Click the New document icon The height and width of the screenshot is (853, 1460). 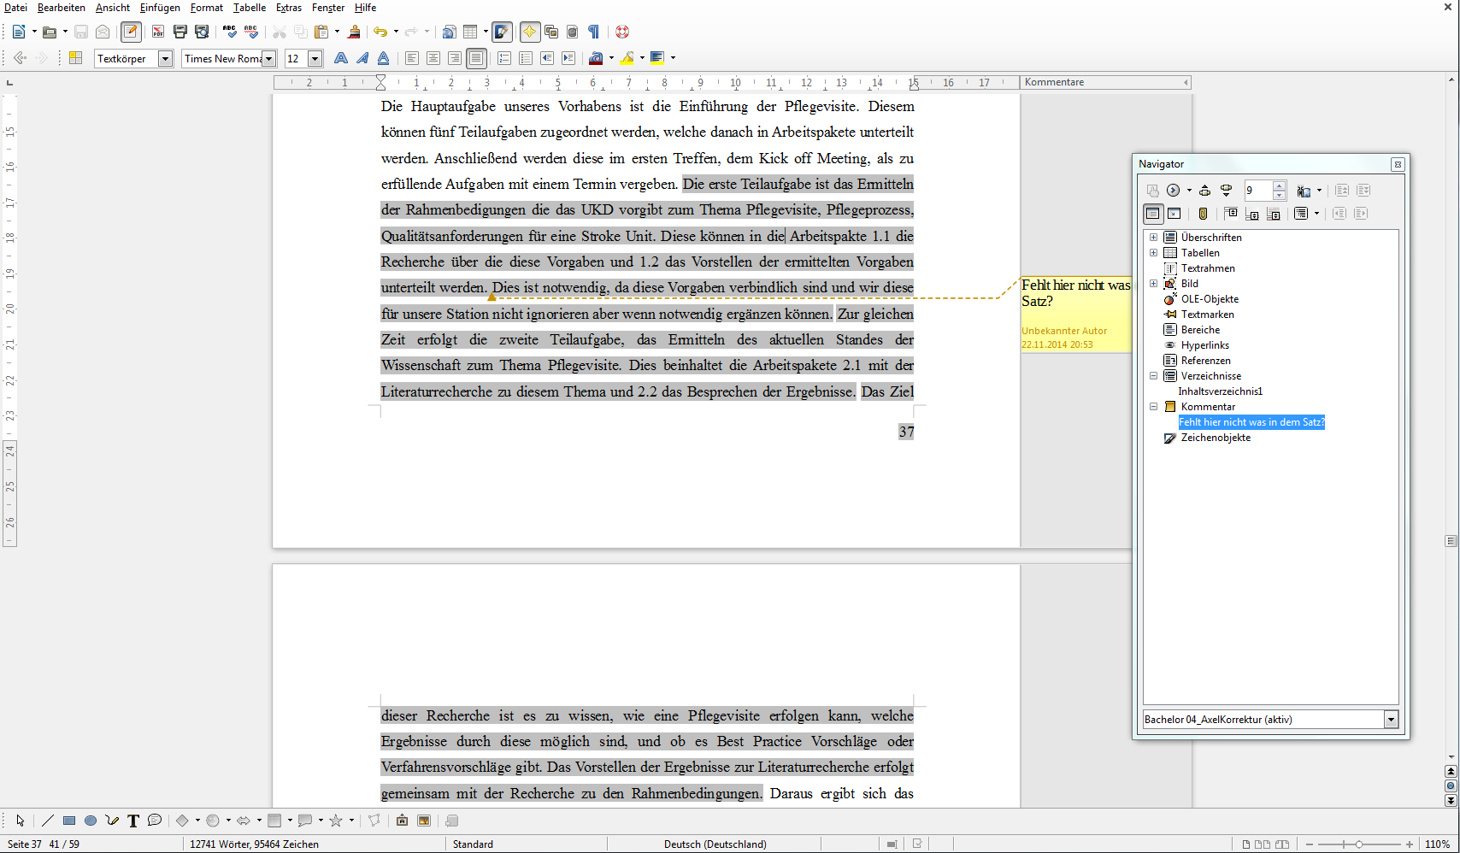19,32
